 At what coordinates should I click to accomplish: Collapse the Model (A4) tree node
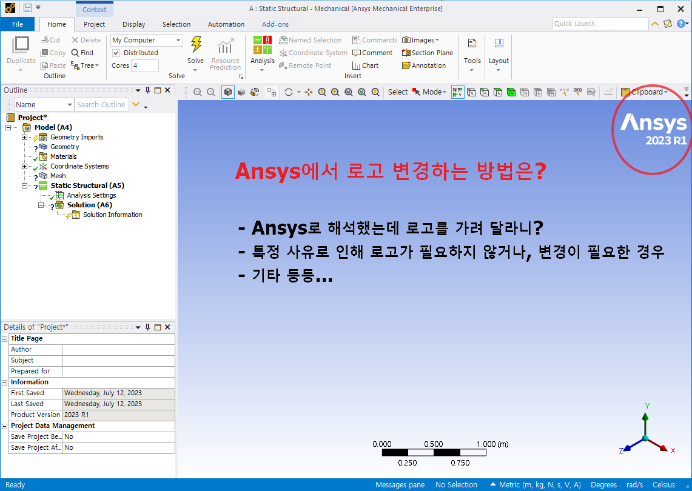(8, 127)
